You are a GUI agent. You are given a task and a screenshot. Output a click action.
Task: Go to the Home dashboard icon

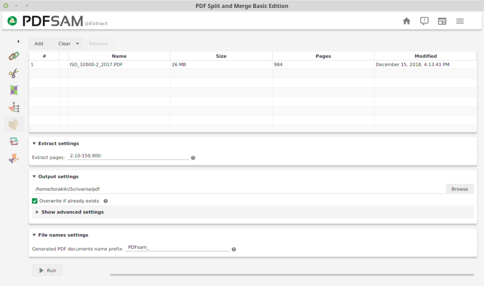(406, 21)
